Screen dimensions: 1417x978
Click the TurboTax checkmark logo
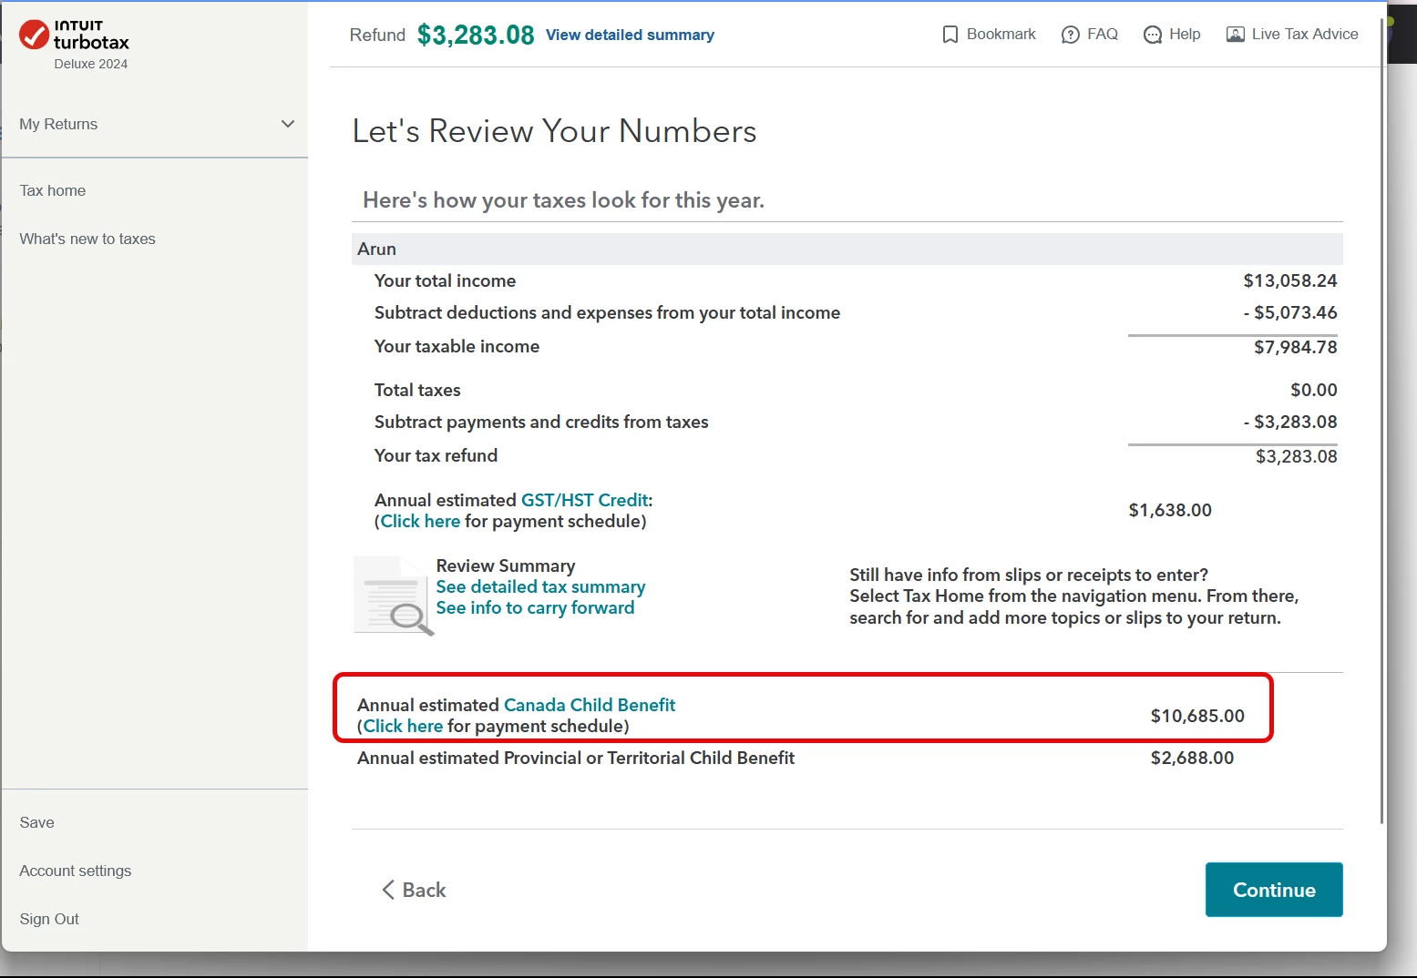pyautogui.click(x=34, y=35)
